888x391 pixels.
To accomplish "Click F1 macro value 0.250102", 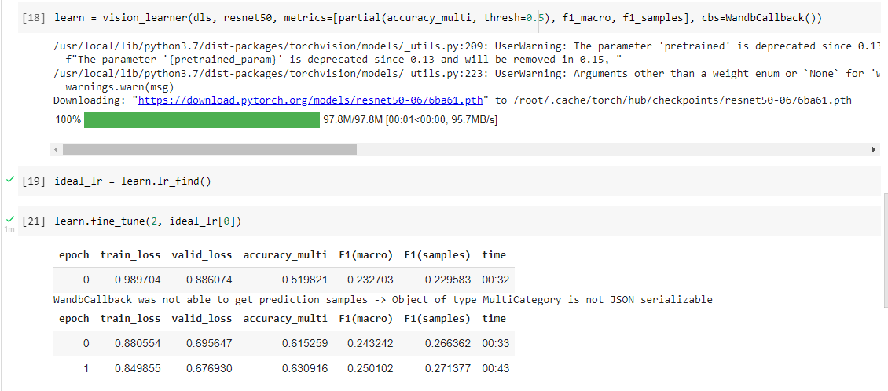I will coord(370,368).
